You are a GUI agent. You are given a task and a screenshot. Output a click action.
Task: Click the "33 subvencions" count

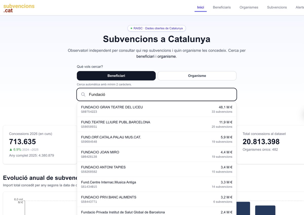[x=222, y=112]
